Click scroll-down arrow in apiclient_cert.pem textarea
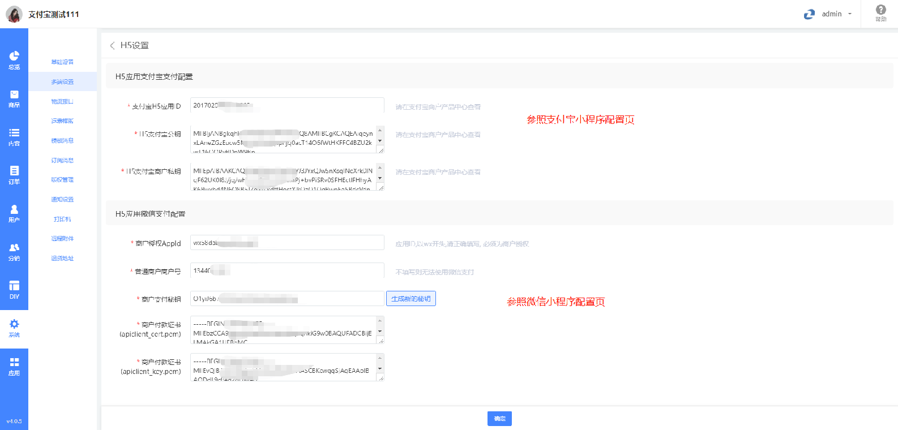 coord(380,331)
